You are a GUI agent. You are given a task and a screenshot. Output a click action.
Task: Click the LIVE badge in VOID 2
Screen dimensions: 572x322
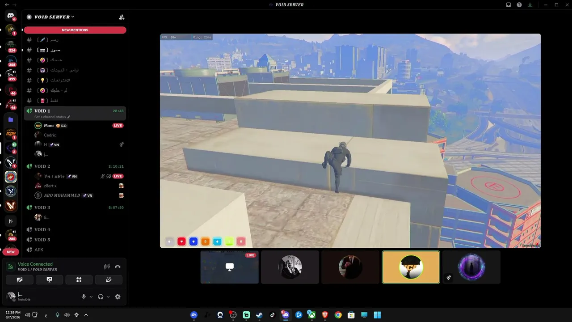point(118,176)
